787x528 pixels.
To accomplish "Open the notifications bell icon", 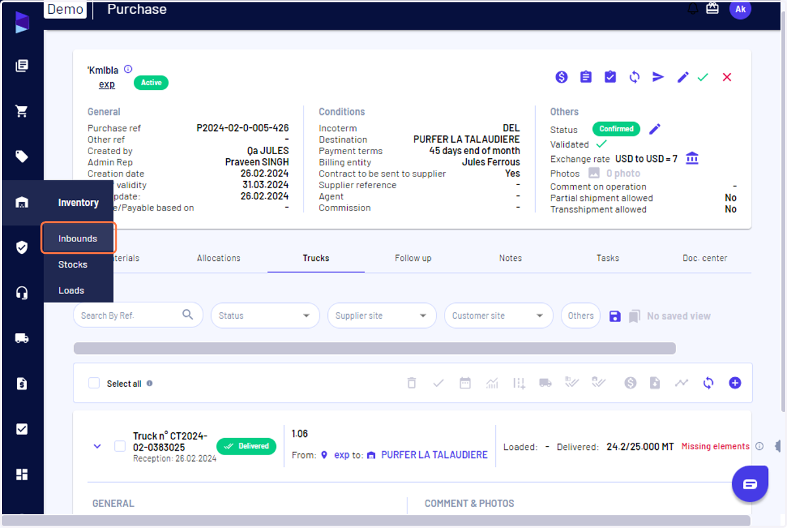I will tap(693, 9).
